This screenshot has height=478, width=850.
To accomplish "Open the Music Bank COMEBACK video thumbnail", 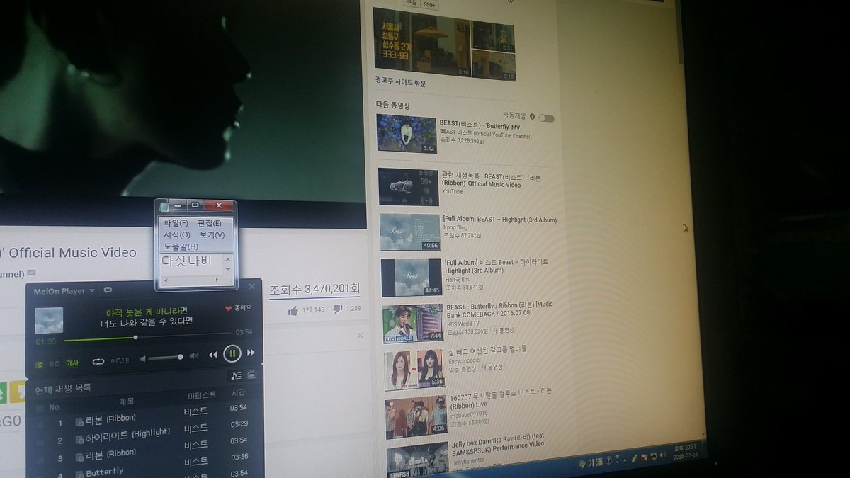I will 413,324.
